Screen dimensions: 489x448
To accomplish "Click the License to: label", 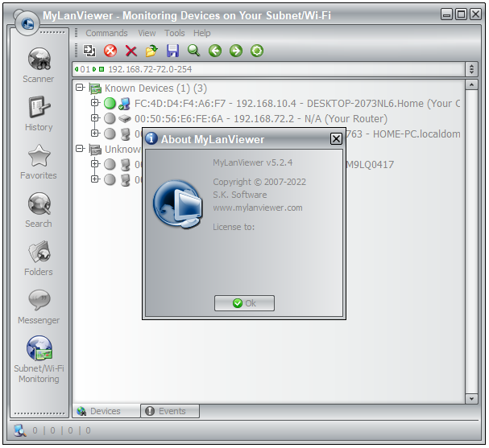I will [x=234, y=227].
